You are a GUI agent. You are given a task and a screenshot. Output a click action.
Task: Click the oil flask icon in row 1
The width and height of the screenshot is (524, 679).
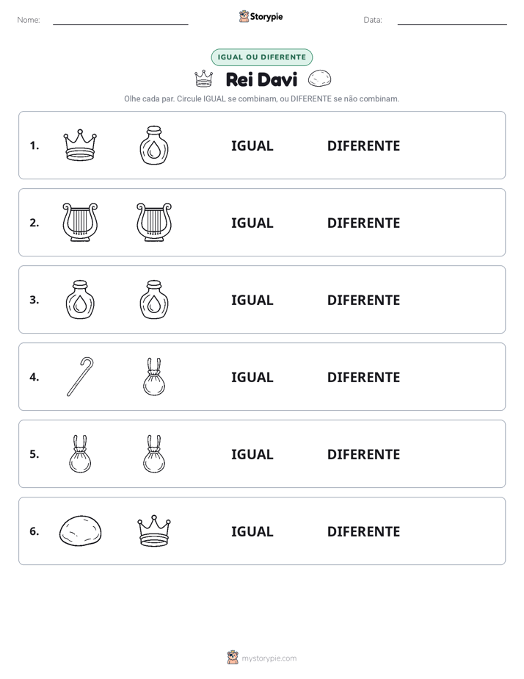(154, 145)
